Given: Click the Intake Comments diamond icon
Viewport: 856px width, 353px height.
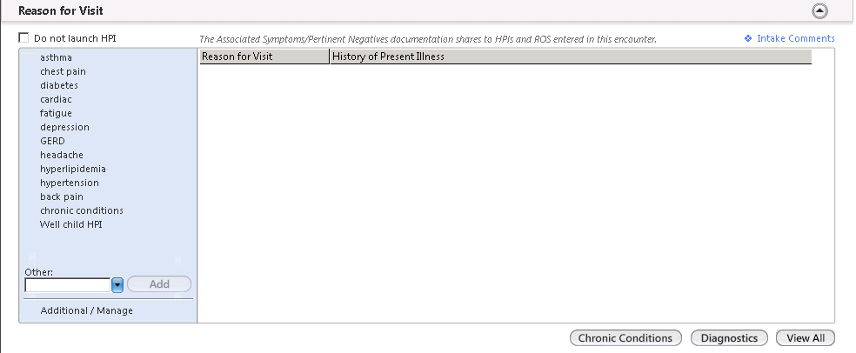Looking at the screenshot, I should tap(748, 38).
